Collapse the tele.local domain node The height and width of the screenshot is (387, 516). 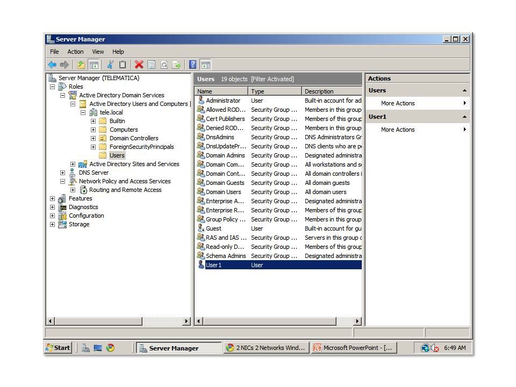click(83, 112)
